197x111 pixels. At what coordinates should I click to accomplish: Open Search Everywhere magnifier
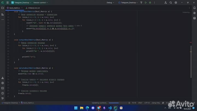pyautogui.click(x=171, y=2)
